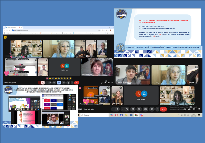Open chat with everyone in lower-right Meet window
205x143 pixels.
pos(194,109)
